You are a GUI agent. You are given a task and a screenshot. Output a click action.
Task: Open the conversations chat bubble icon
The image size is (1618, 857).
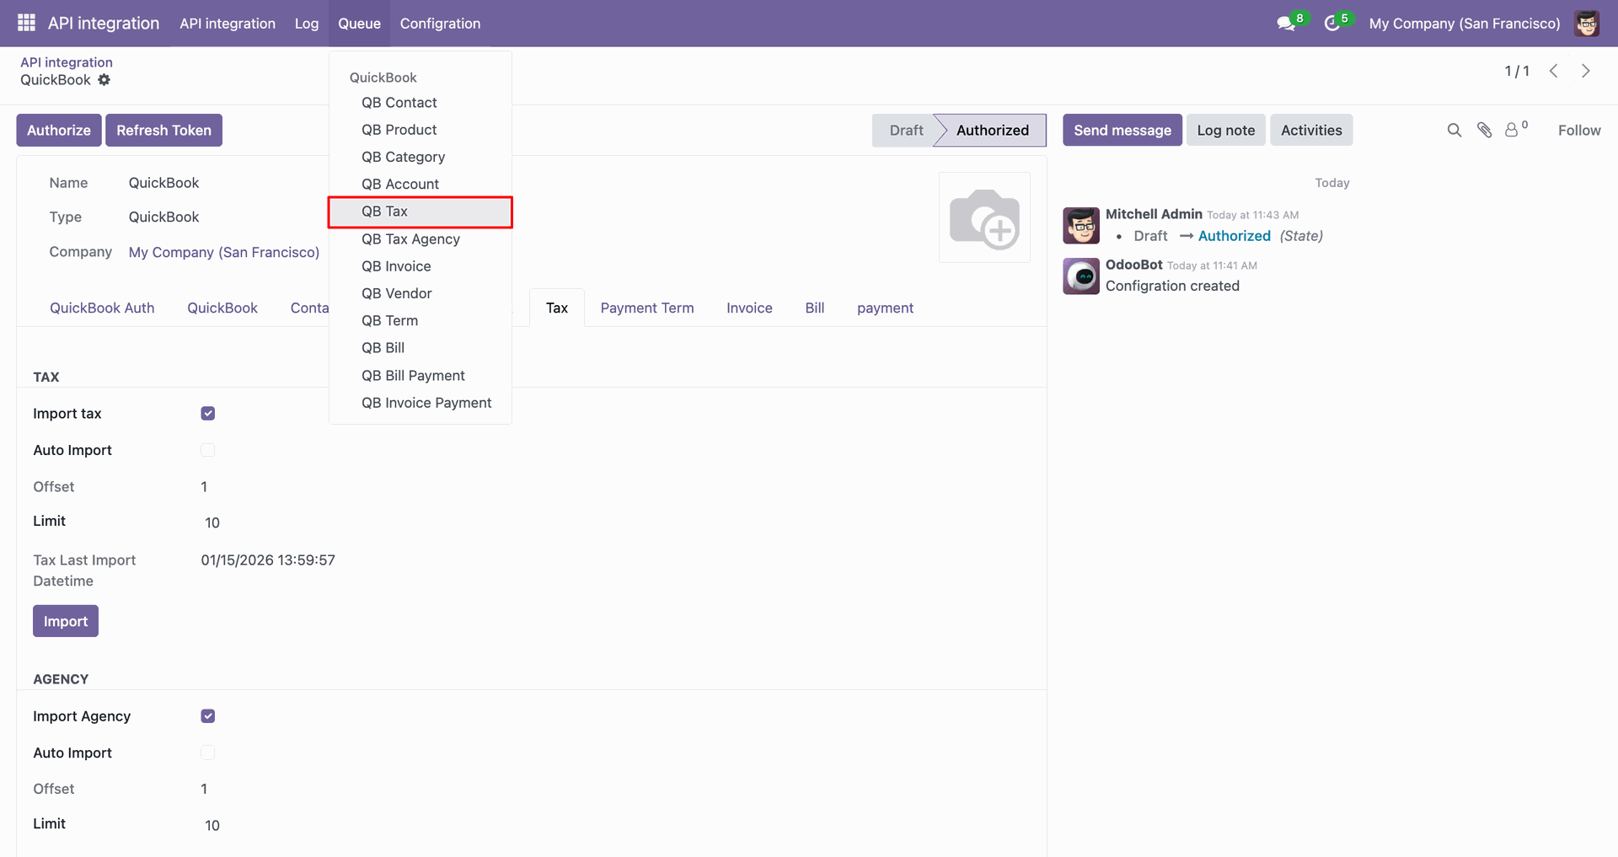tap(1286, 24)
